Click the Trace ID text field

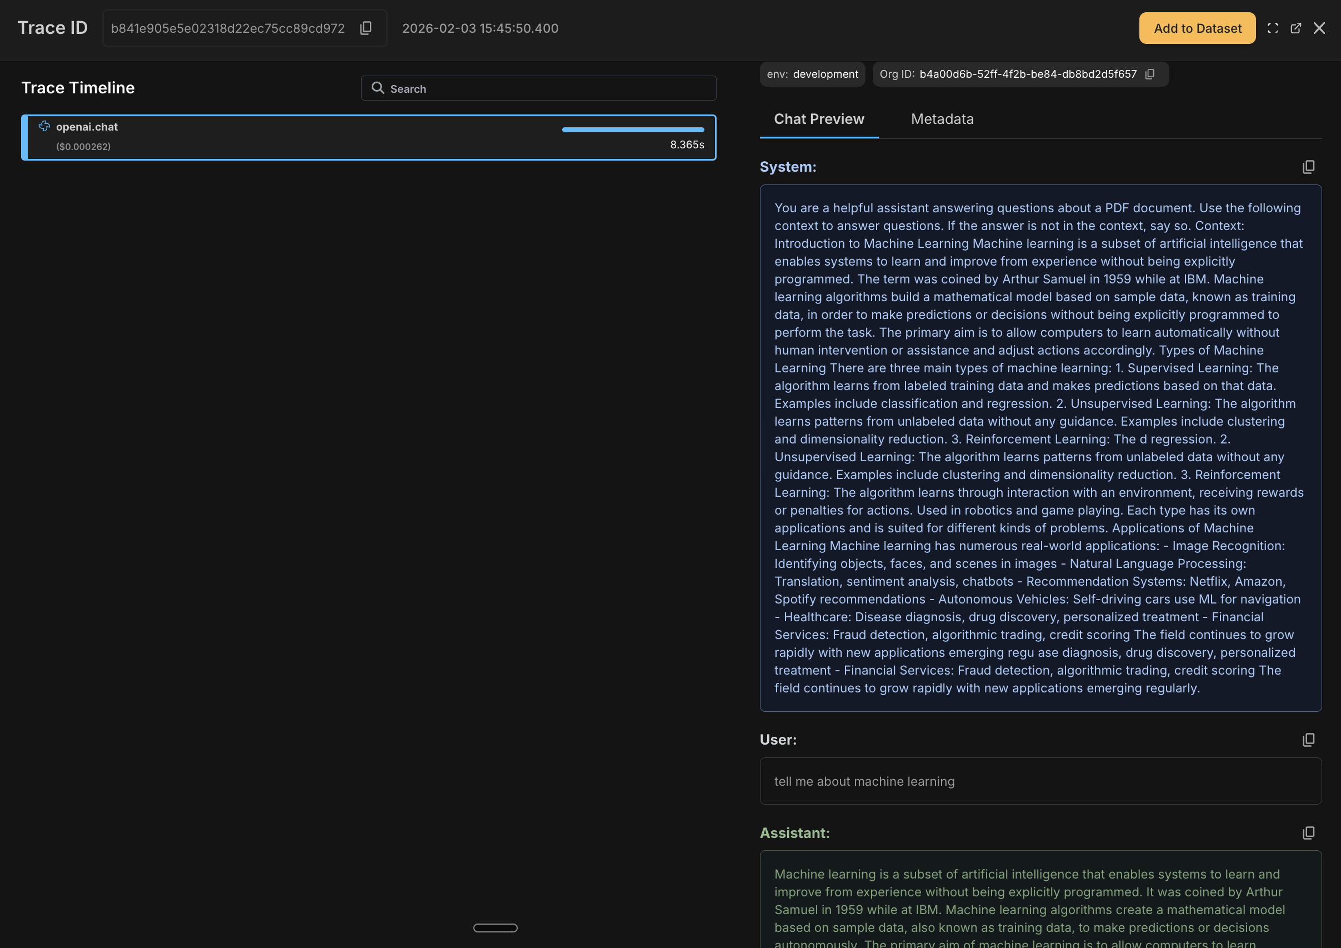coord(228,28)
